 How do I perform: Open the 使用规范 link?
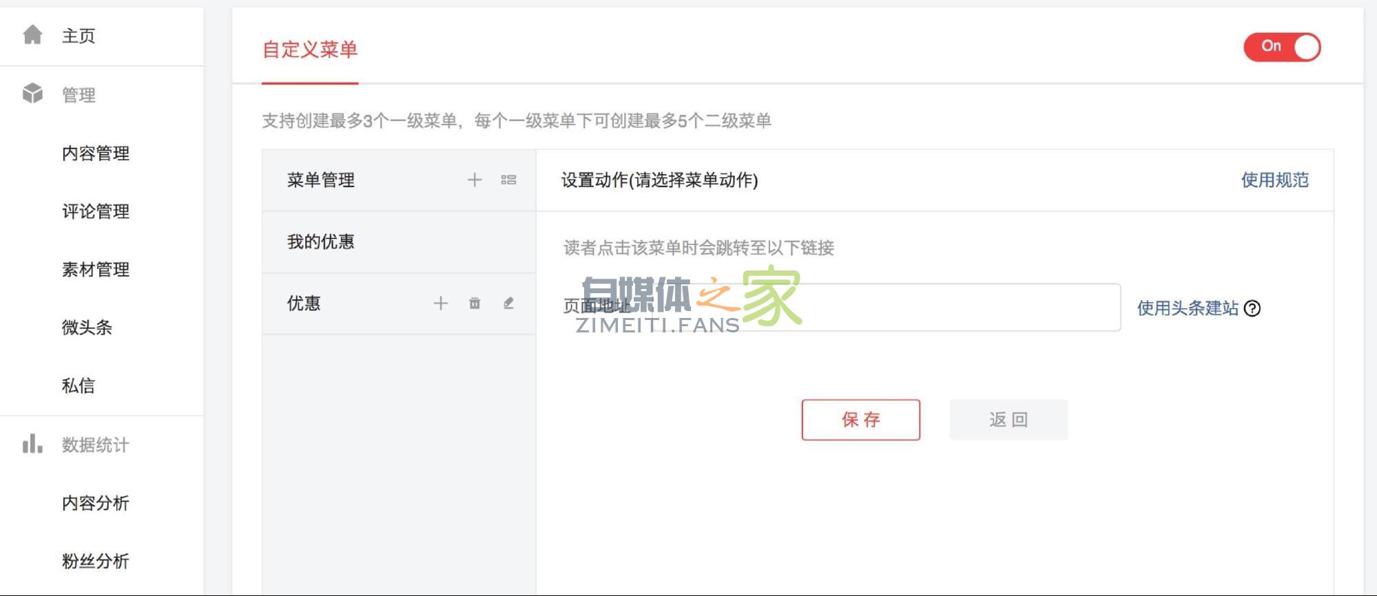point(1274,180)
